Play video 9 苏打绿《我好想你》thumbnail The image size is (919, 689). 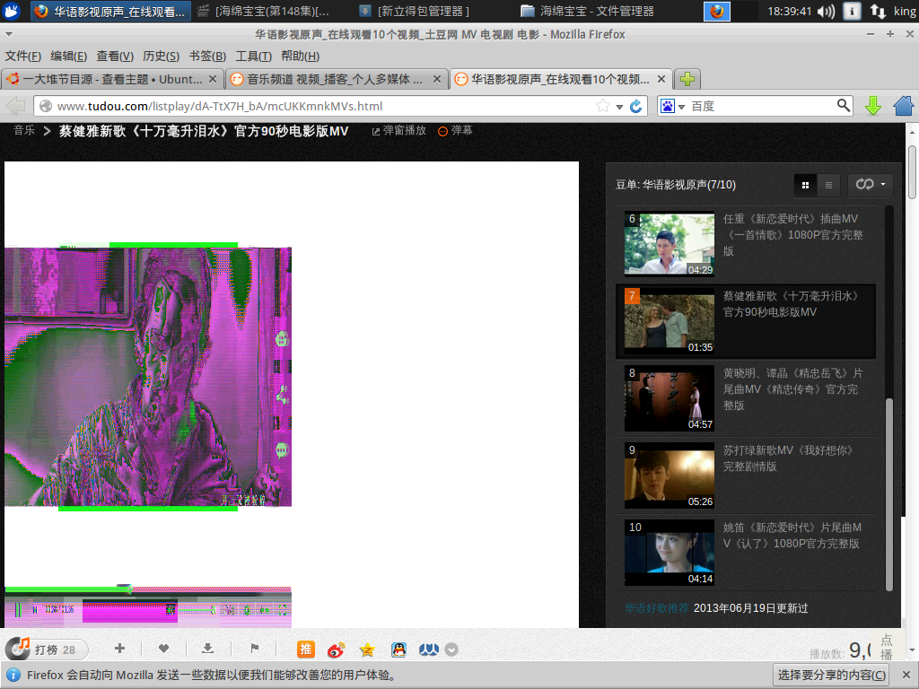[670, 475]
